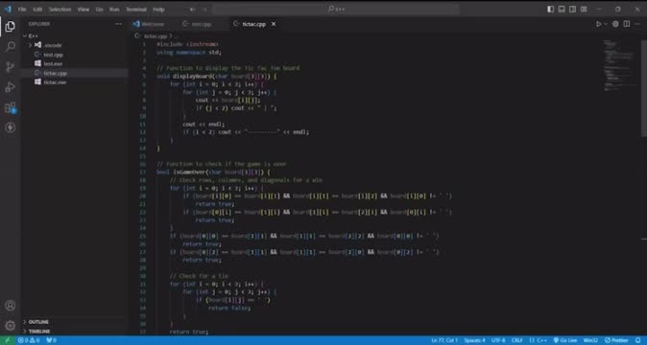The height and width of the screenshot is (345, 647).
Task: Click Prettier in status bar
Action: click(x=617, y=340)
